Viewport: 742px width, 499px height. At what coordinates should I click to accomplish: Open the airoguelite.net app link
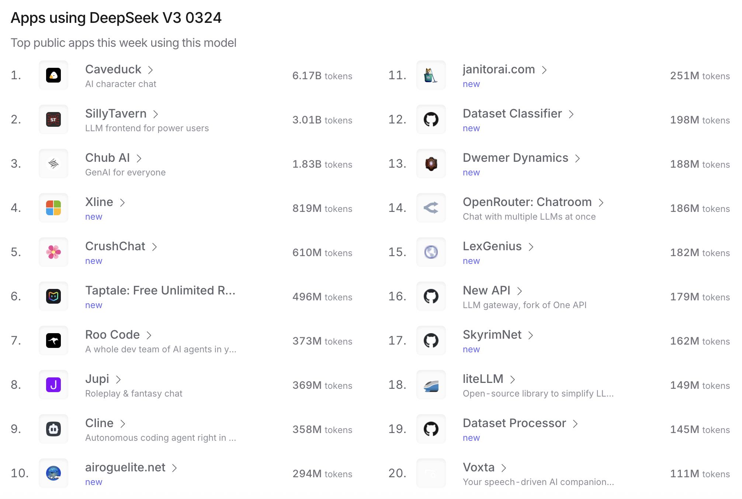125,467
